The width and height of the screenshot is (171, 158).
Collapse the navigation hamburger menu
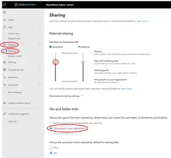coord(5,12)
